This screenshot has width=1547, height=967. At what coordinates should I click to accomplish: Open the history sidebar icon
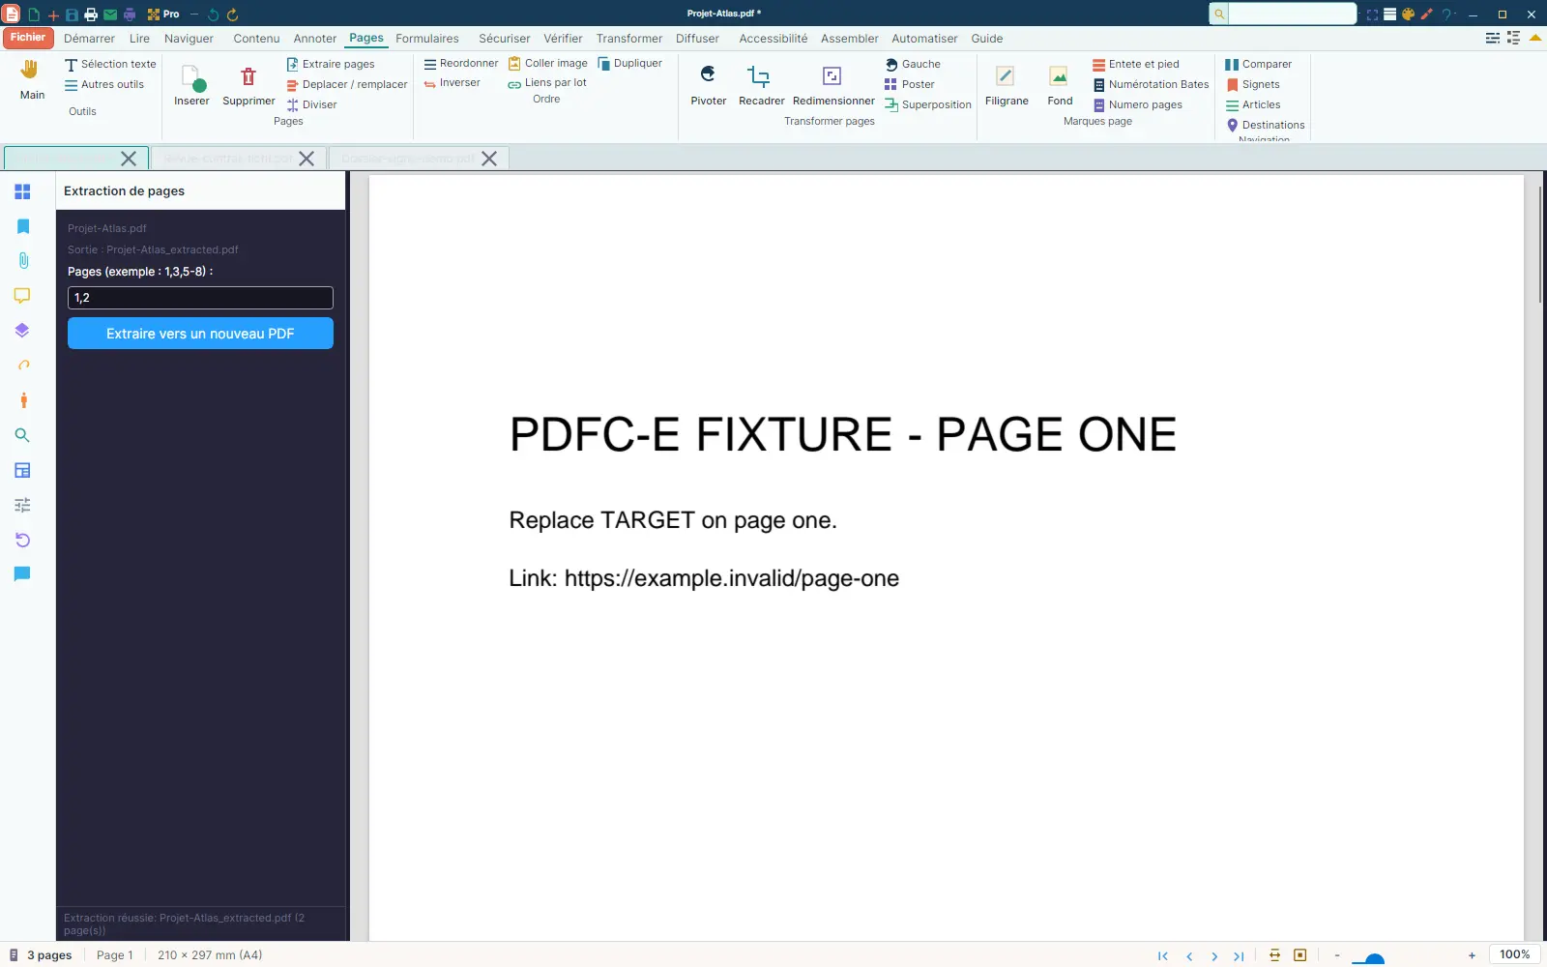tap(22, 540)
